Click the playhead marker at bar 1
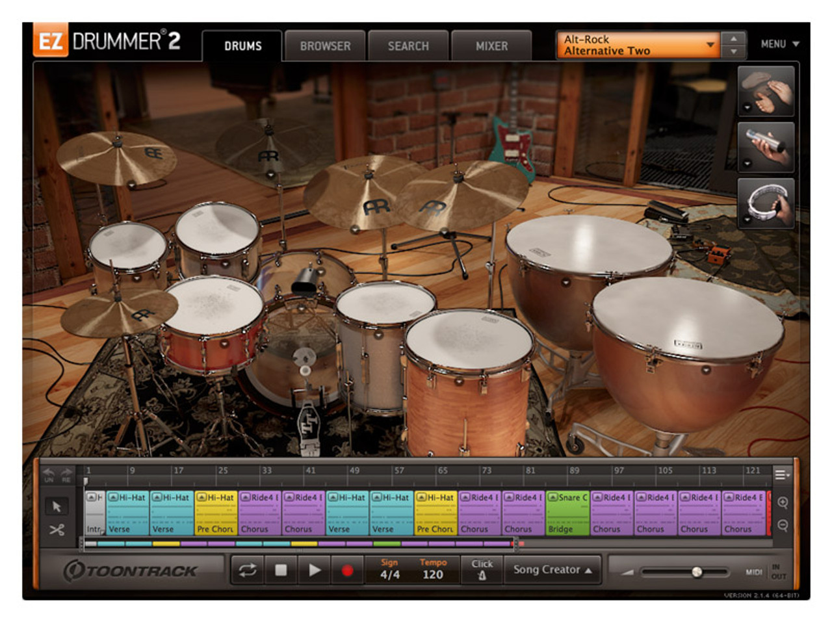Screen dimensions: 832x622 coord(85,481)
